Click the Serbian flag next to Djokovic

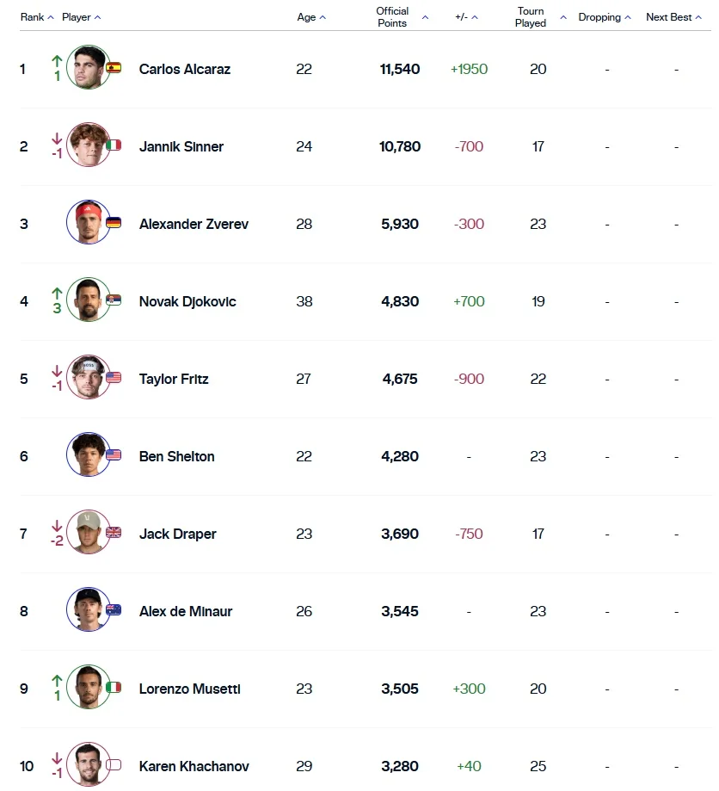pos(114,300)
